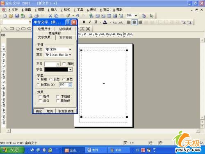This screenshot has width=205, height=154.
Task: Open the 插入 menu
Action: click(x=52, y=10)
